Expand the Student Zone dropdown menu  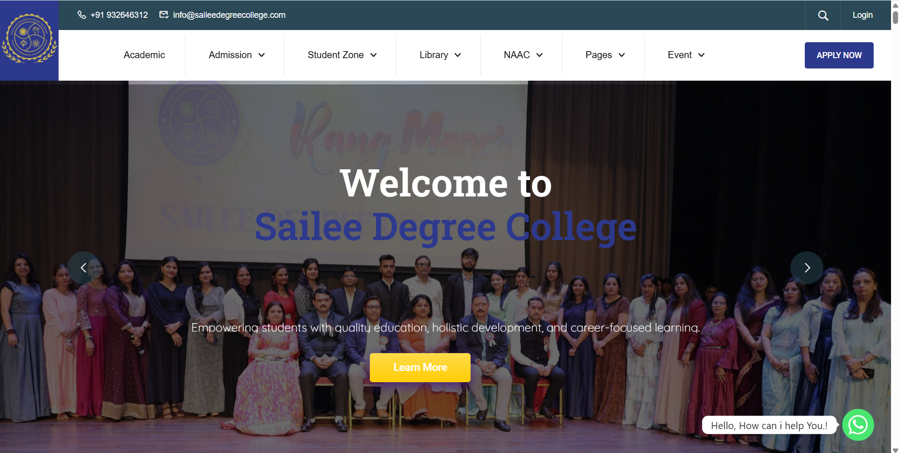342,55
